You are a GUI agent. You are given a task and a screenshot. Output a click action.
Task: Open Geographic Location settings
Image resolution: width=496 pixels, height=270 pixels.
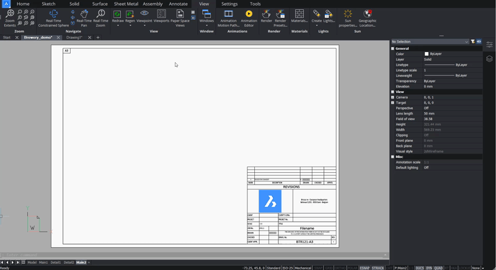point(368,14)
